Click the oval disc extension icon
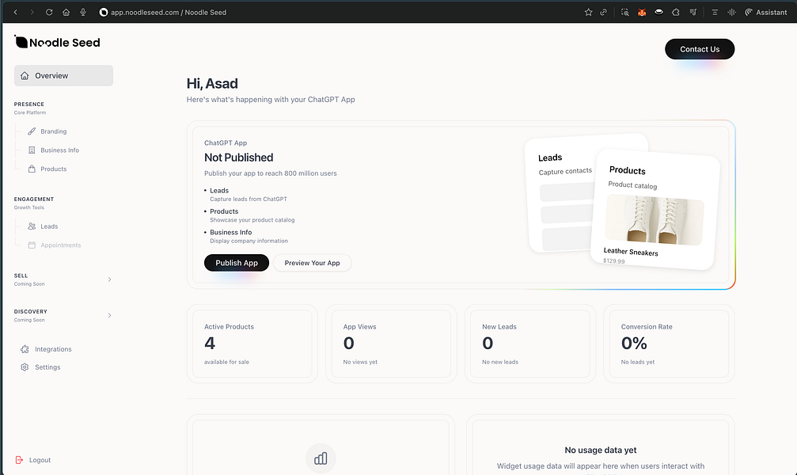Image resolution: width=797 pixels, height=475 pixels. [x=658, y=12]
